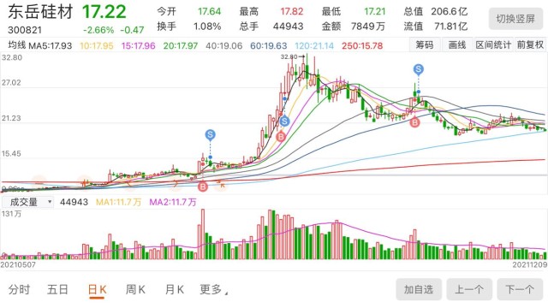Open the 成交量 indicator dropdown
The height and width of the screenshot is (308, 548).
28,202
